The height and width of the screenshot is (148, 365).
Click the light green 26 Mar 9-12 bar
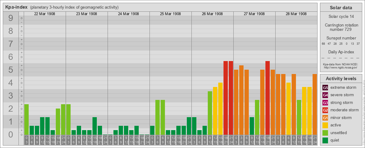point(210,113)
